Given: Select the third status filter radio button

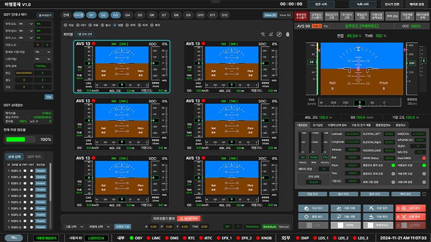Looking at the screenshot, I should click(x=90, y=25).
